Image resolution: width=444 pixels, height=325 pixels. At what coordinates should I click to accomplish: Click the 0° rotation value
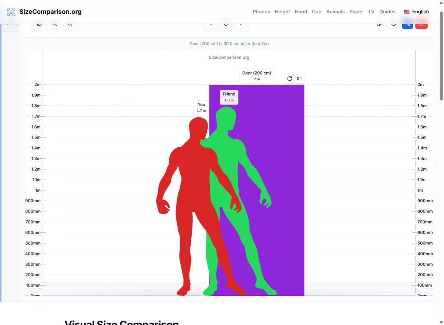tap(299, 78)
